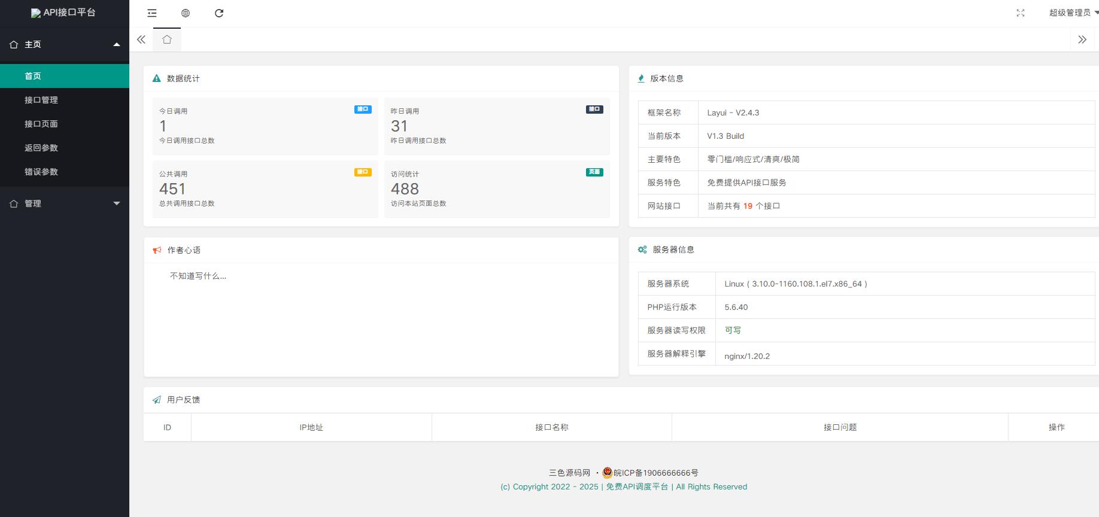Select the home icon tab
Viewport: 1099px width, 517px height.
coord(167,39)
